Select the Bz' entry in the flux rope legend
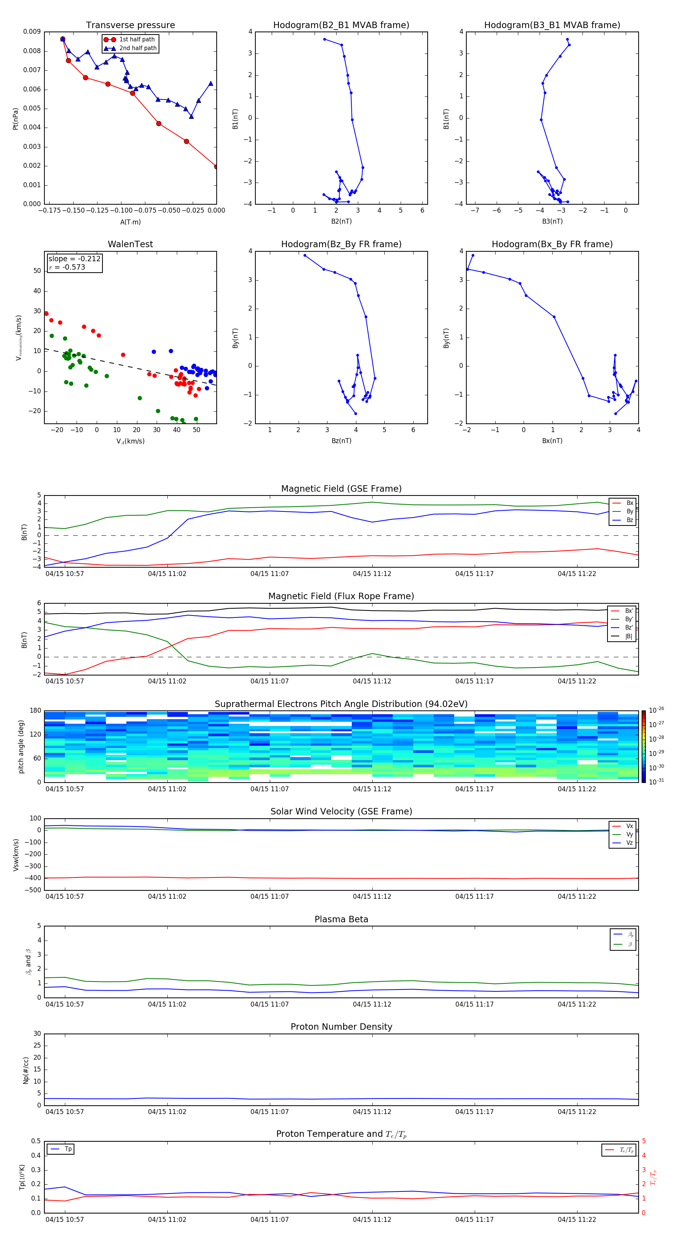 [x=622, y=628]
